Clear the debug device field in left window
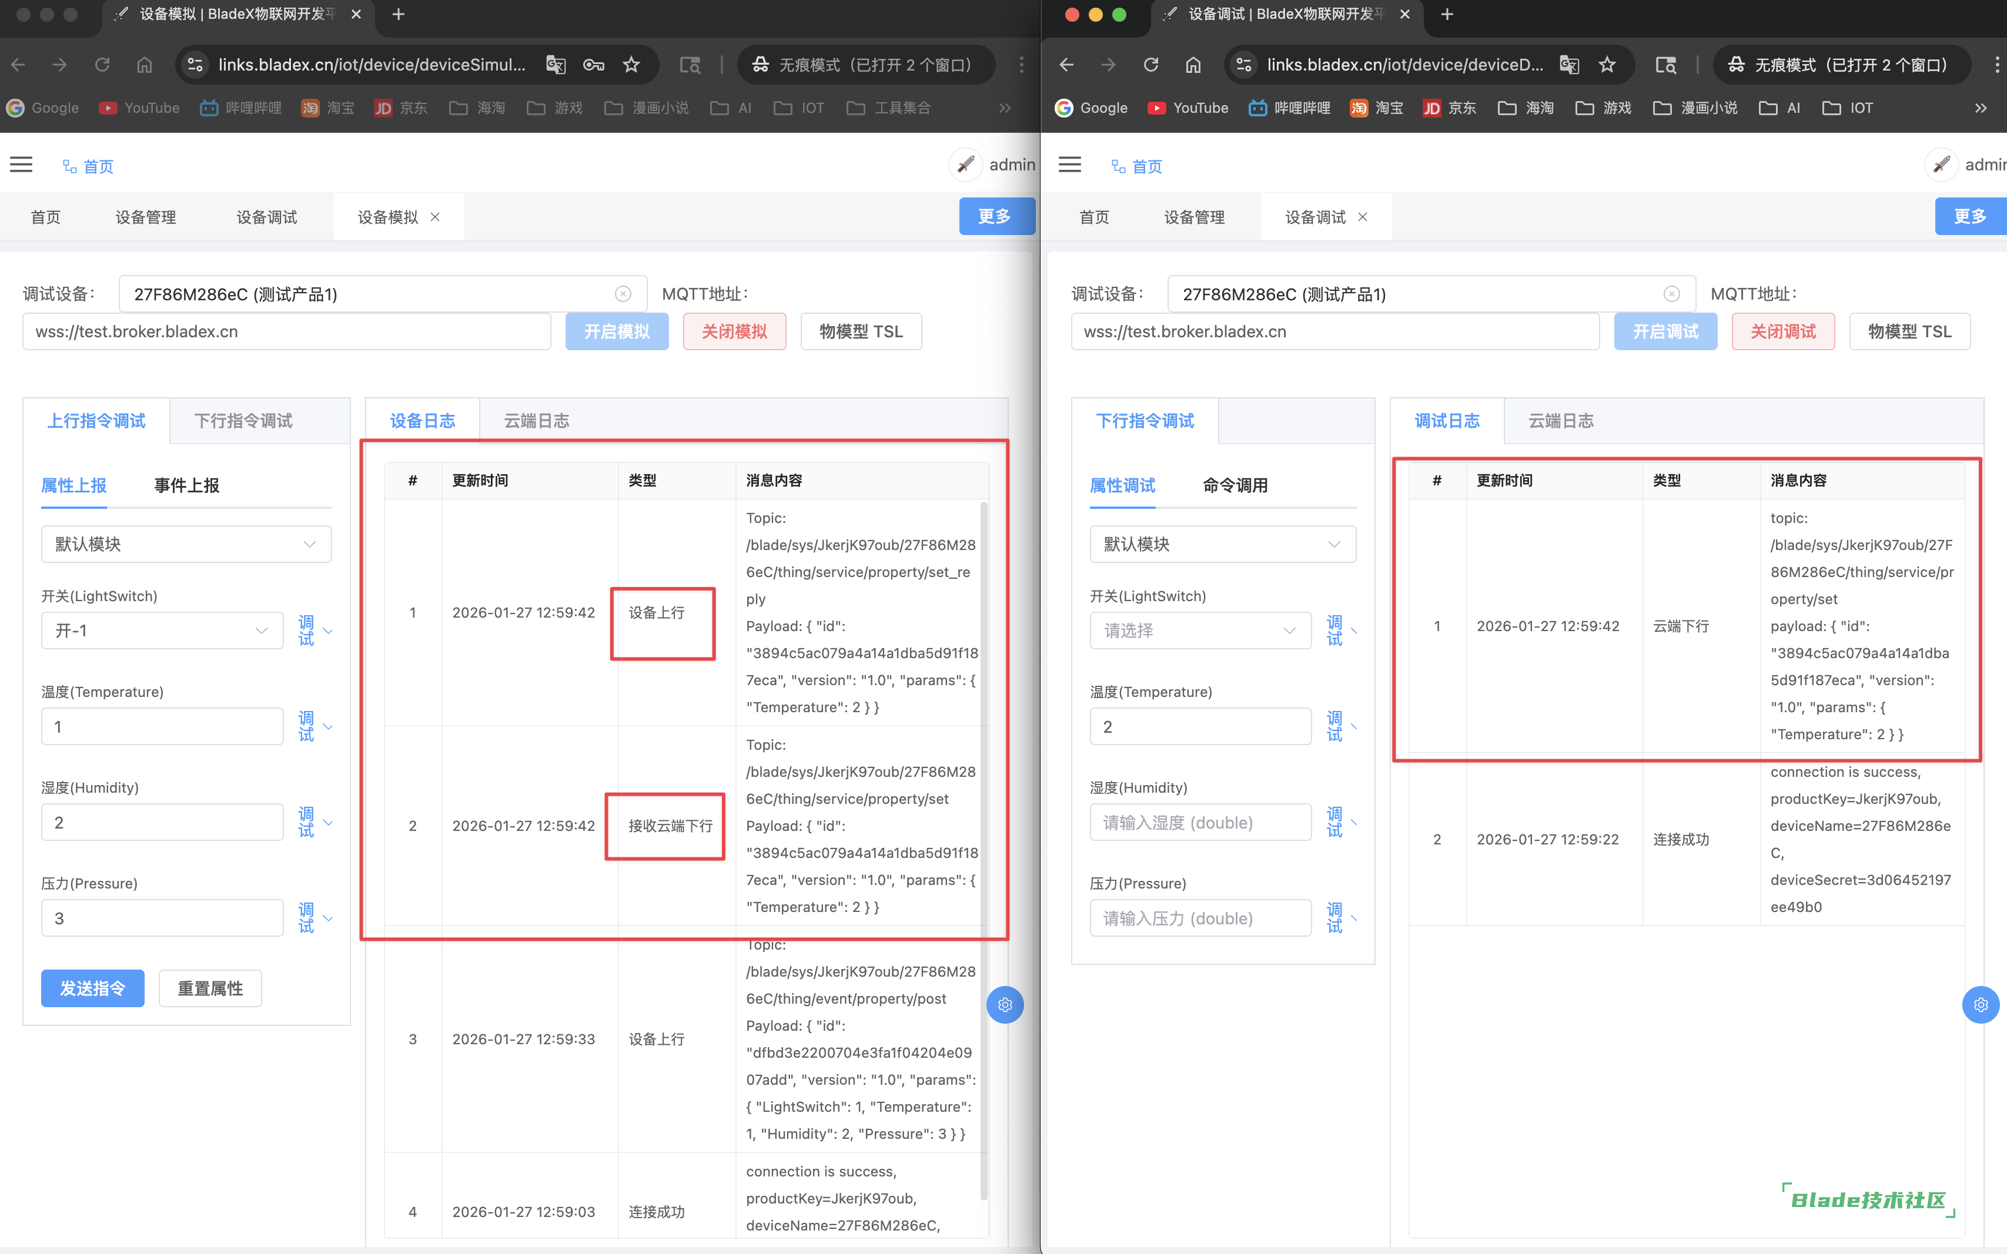 (623, 294)
